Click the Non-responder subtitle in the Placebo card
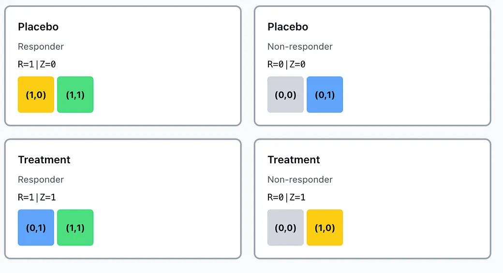 (300, 47)
